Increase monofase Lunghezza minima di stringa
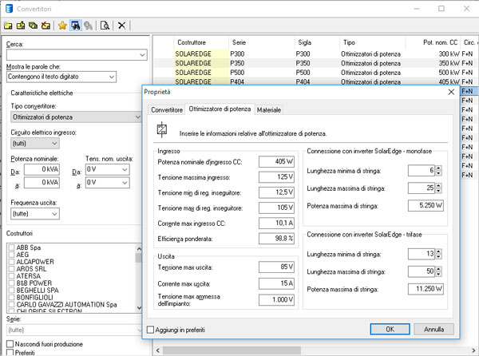Image resolution: width=479 pixels, height=356 pixels. [438, 168]
